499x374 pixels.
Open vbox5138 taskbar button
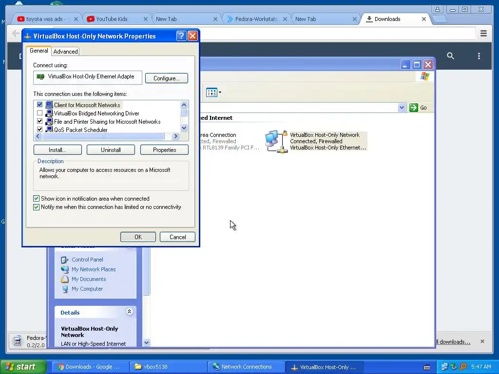click(x=169, y=367)
